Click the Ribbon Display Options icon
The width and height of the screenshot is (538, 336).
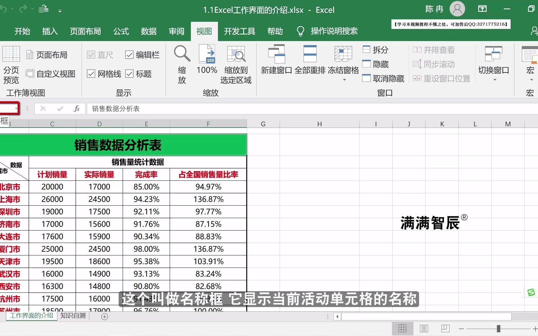[482, 9]
